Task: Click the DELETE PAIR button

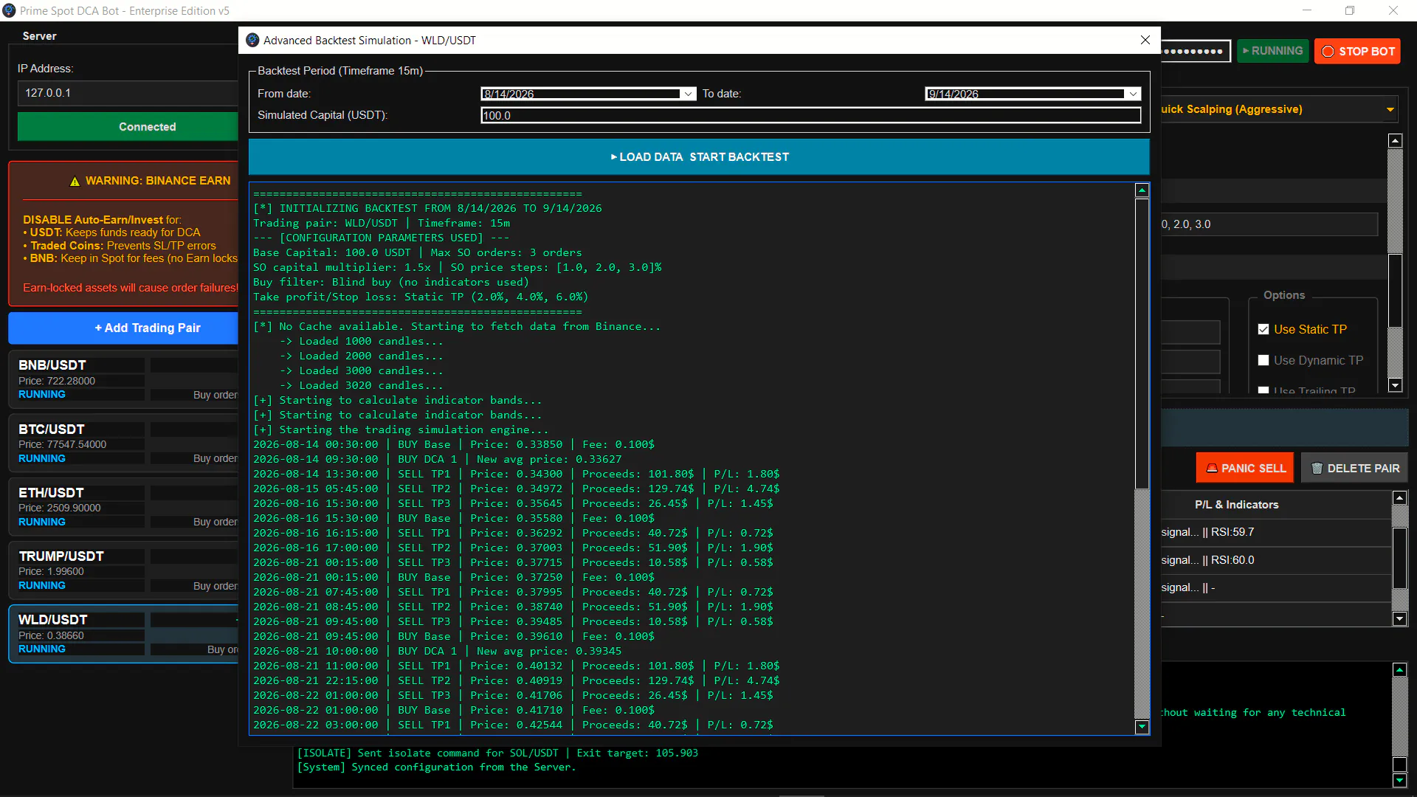Action: 1354,468
